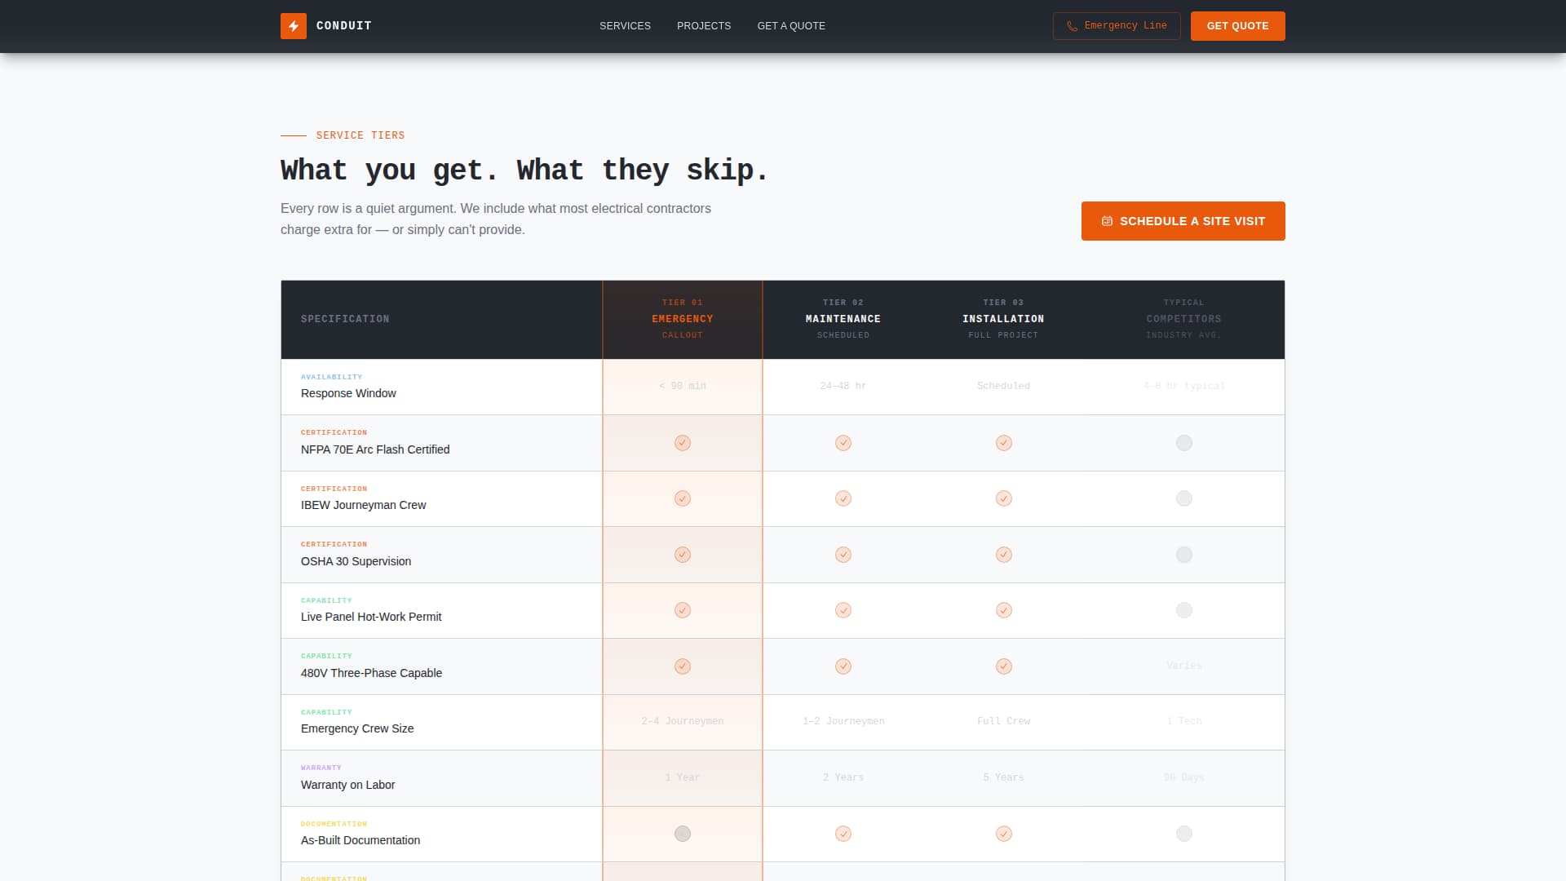
Task: Click the Conduit lightning bolt logo
Action: [294, 26]
